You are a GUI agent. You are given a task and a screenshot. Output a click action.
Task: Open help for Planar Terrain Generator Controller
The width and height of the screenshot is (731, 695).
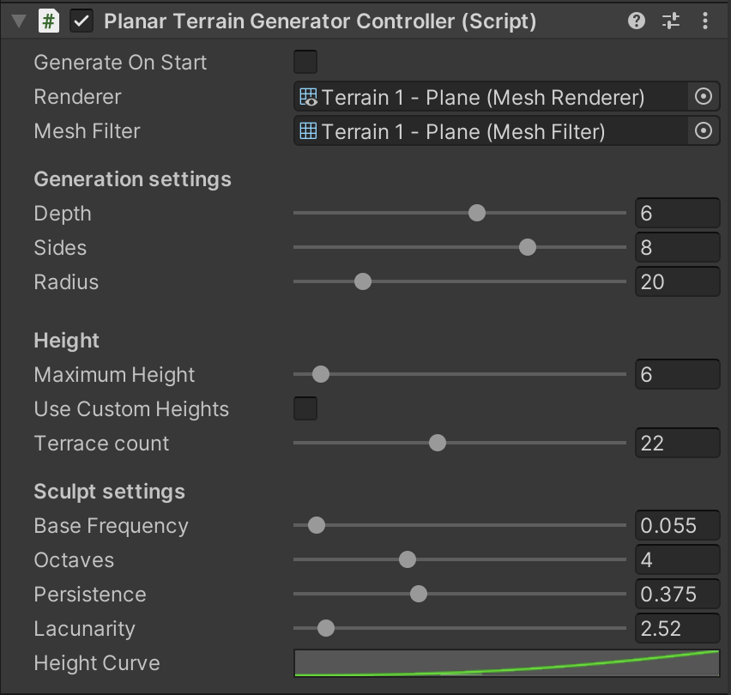click(636, 20)
